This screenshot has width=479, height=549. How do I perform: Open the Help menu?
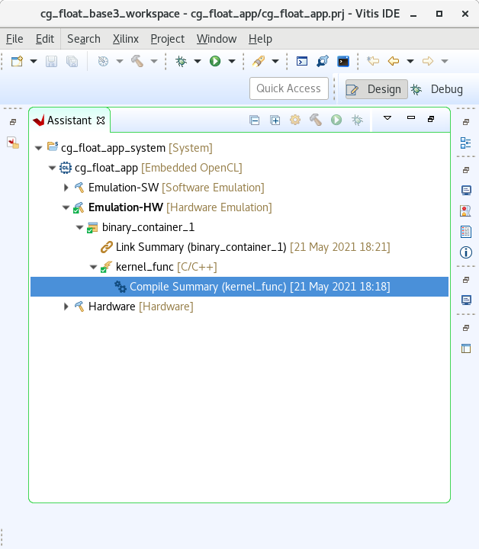[x=260, y=39]
